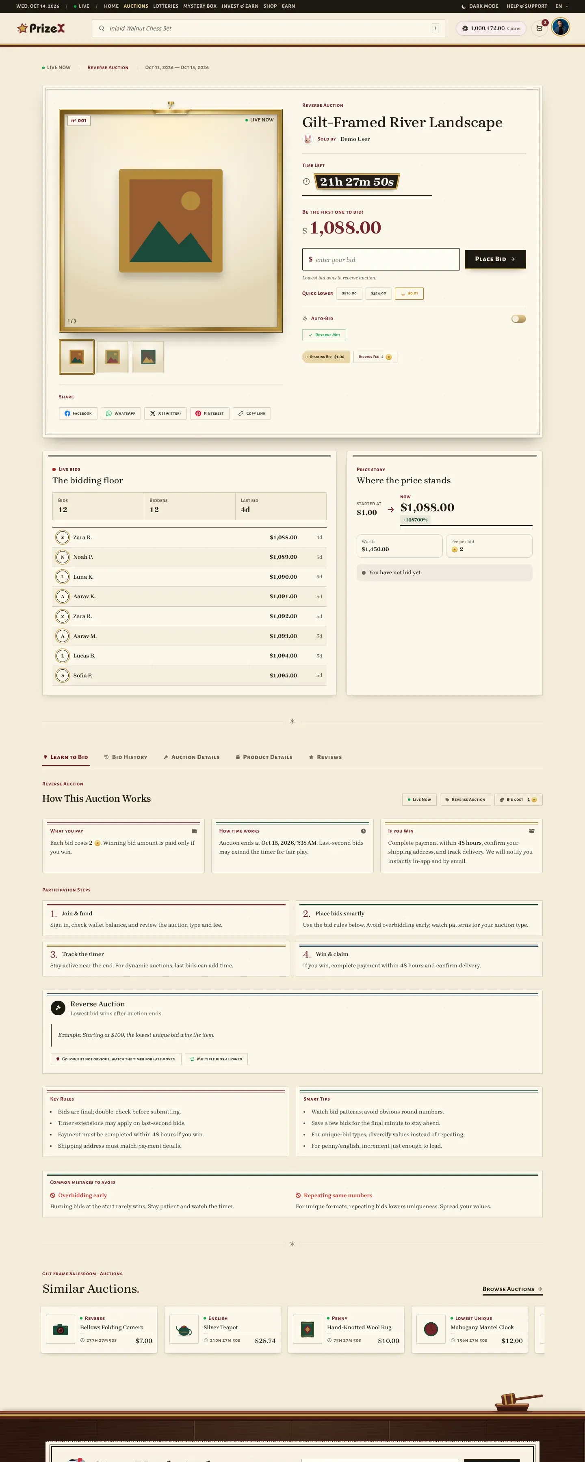Click the Lotteries nav item
The image size is (585, 1462).
click(165, 6)
